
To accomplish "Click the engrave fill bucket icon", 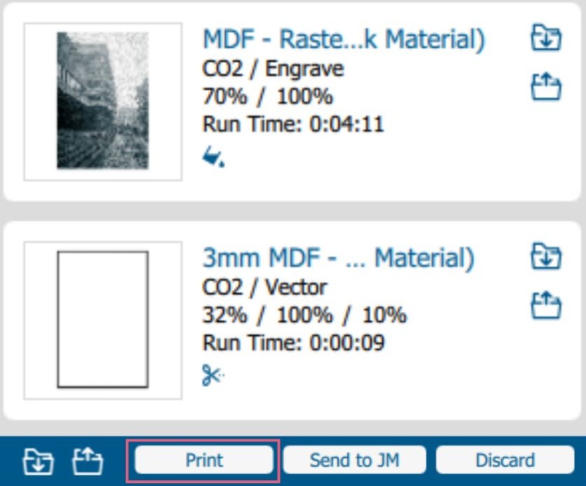I will 213,159.
